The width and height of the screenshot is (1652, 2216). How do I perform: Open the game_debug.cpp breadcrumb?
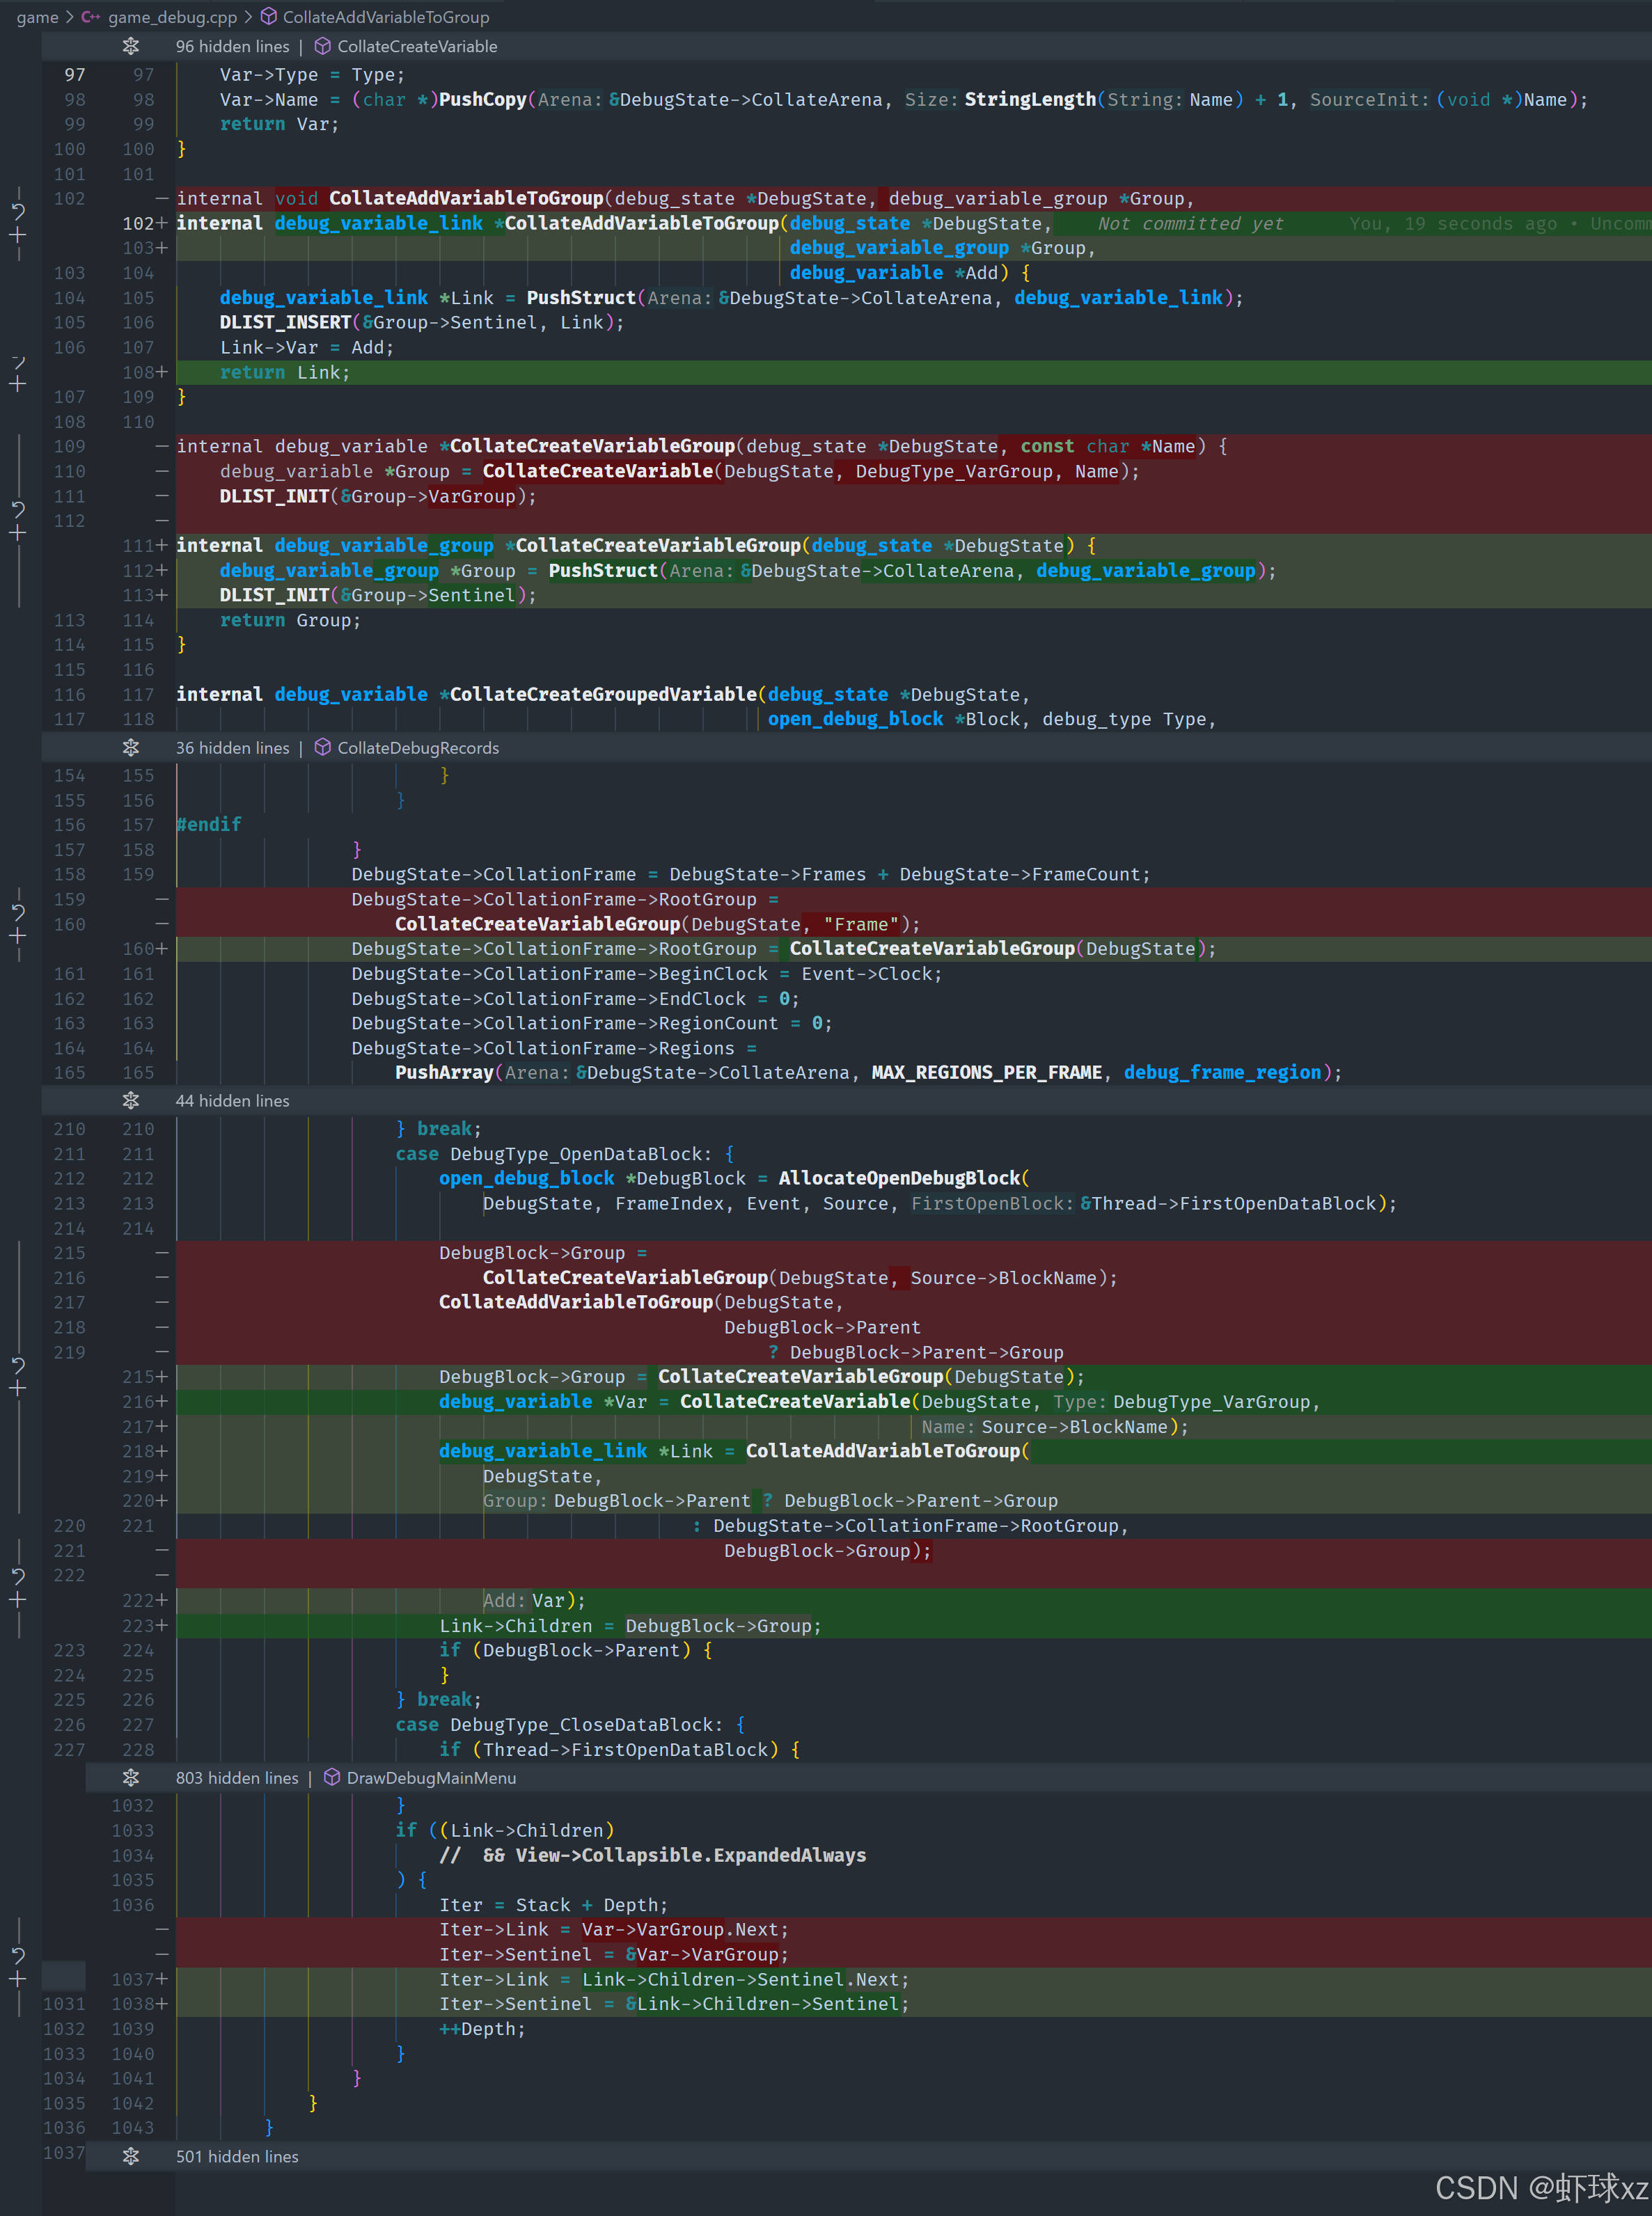172,17
